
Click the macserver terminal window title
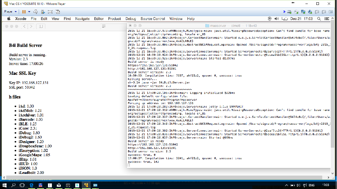(231, 26)
